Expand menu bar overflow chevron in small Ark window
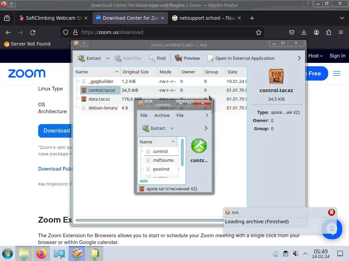This screenshot has width=349, height=261. pos(207,116)
